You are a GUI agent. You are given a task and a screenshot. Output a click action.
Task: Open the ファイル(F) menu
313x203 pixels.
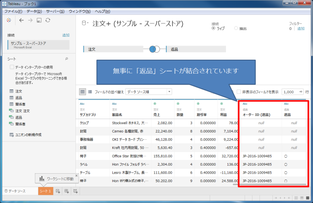[13, 11]
